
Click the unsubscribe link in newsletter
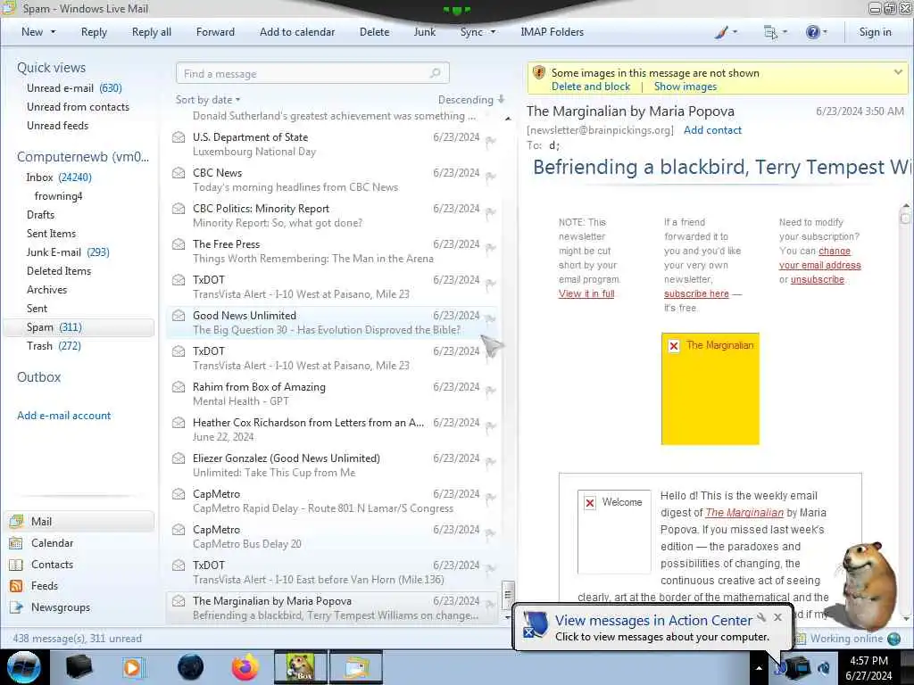coord(818,279)
